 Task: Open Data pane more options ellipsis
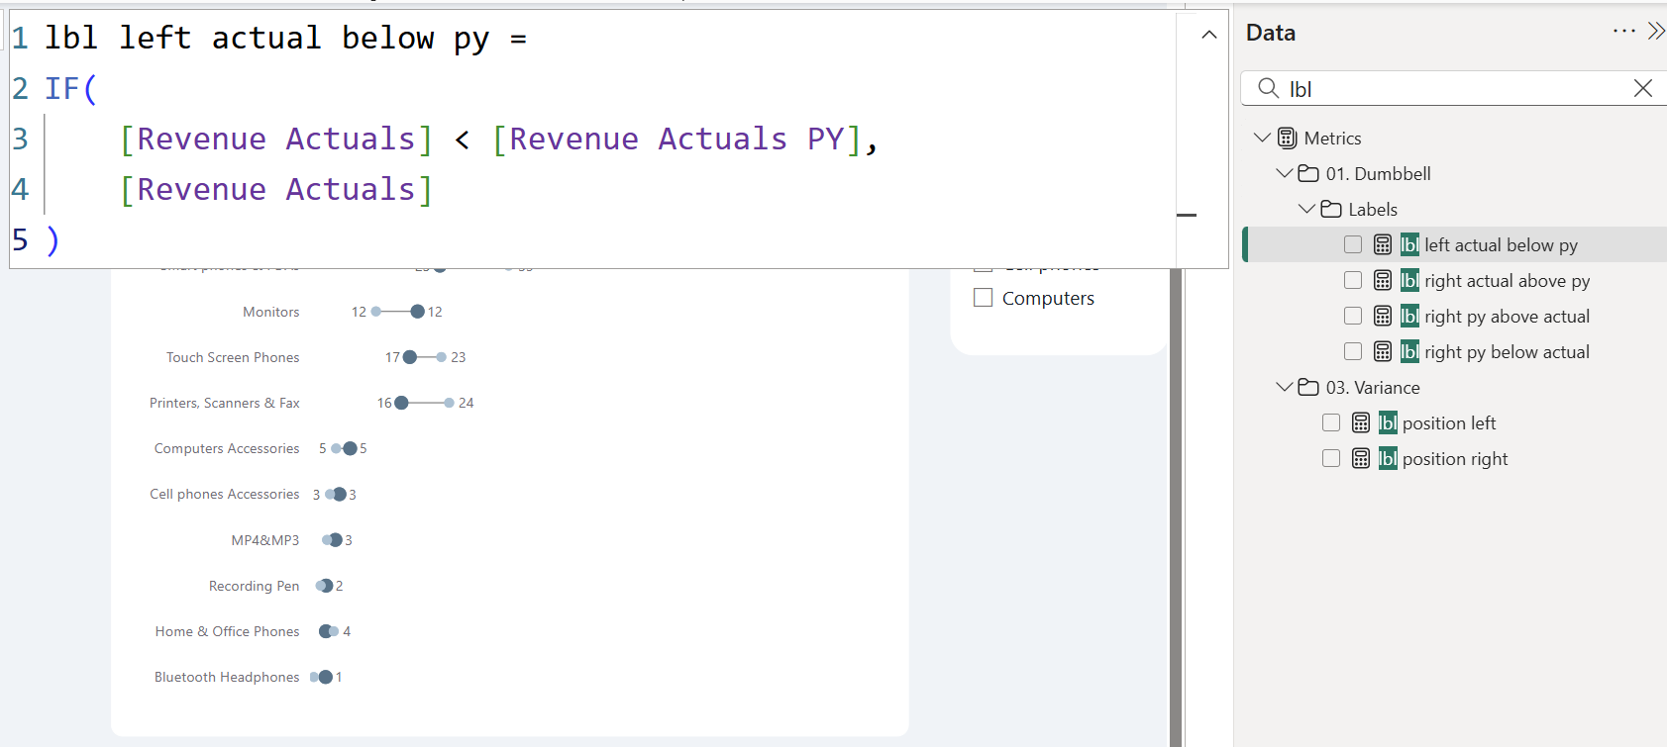coord(1623,32)
